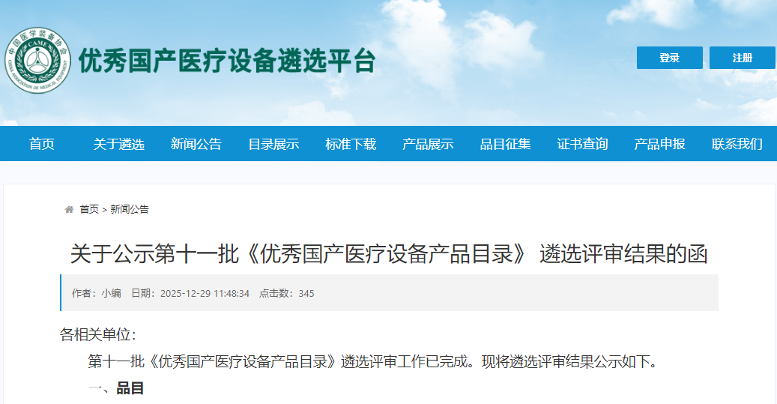Open 证书查询 navigation item
The image size is (777, 404).
tap(583, 144)
